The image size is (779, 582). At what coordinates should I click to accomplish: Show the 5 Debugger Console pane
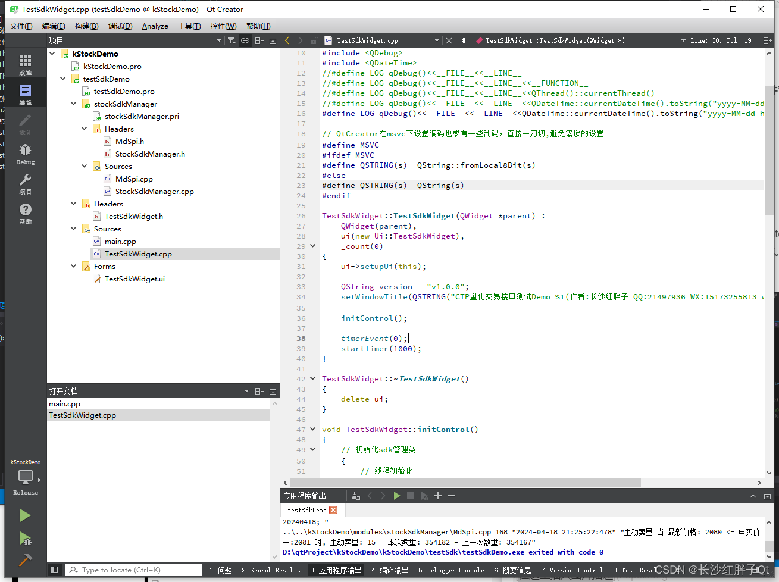(x=451, y=570)
